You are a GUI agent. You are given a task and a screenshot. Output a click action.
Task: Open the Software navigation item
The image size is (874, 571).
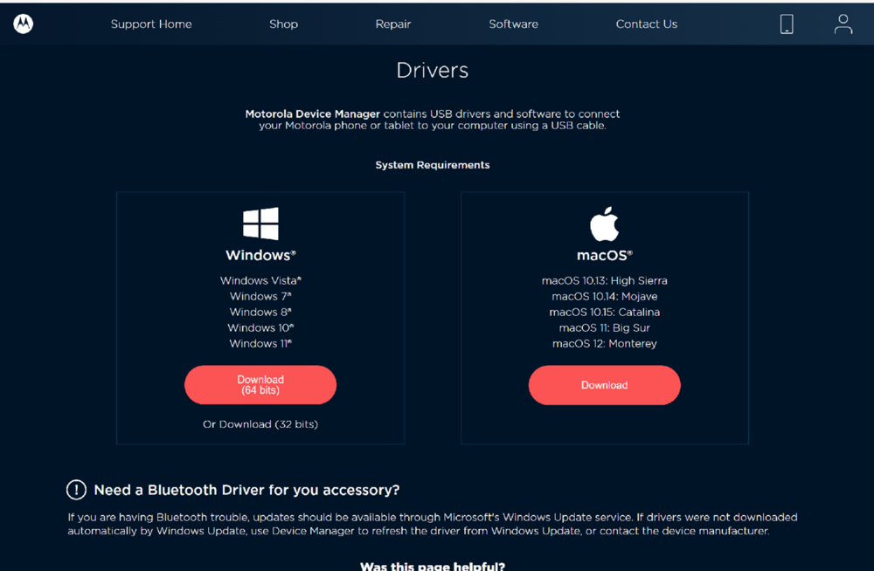(x=513, y=24)
